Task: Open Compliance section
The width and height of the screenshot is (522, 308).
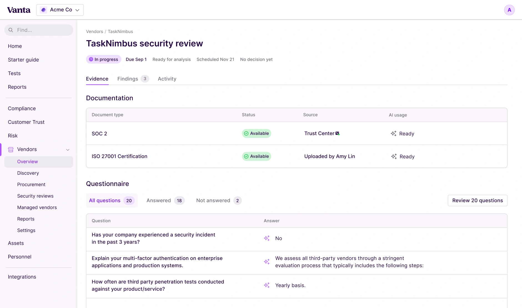Action: click(x=22, y=108)
